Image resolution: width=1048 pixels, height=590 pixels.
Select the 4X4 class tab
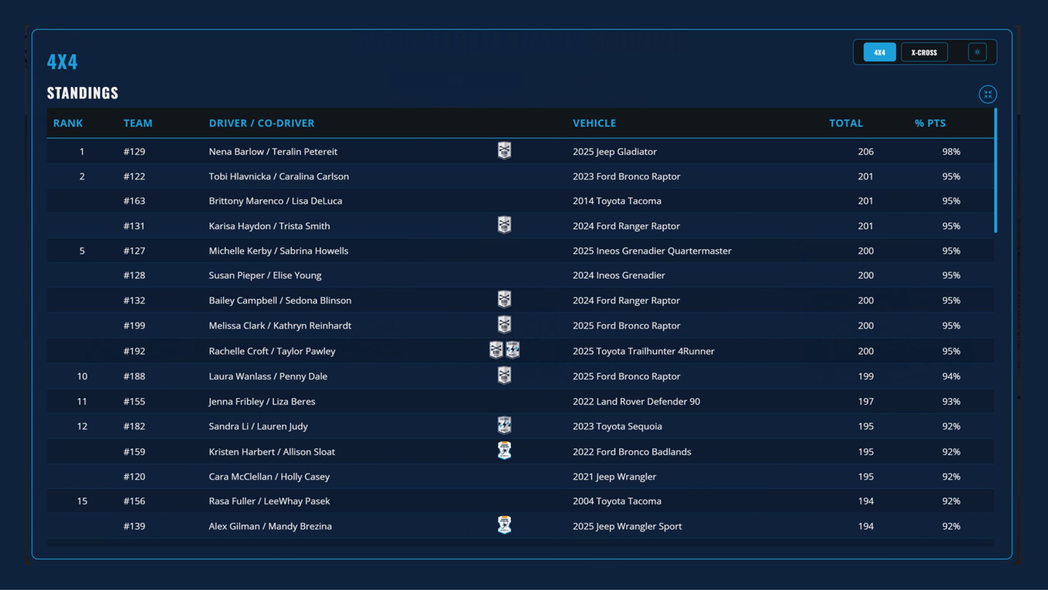(879, 52)
